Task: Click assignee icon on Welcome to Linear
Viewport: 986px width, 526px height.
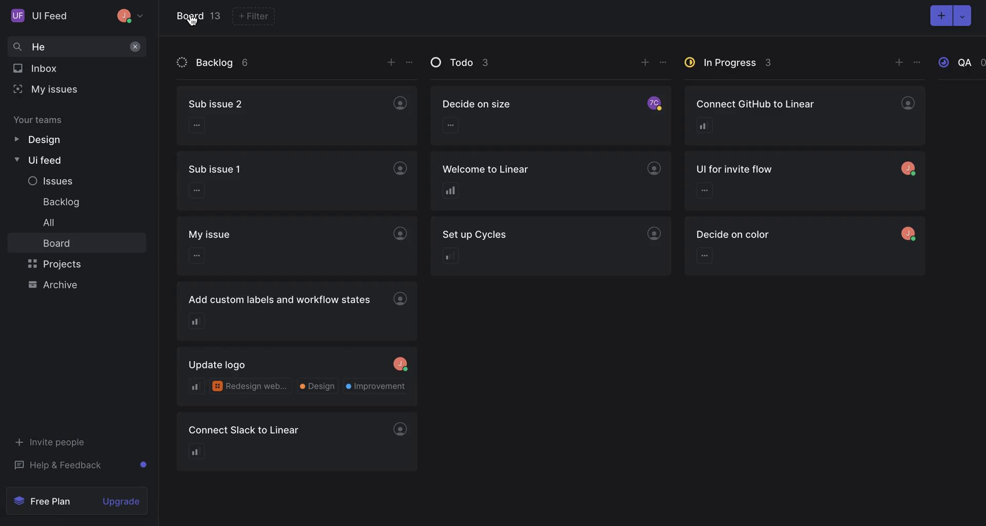Action: tap(654, 168)
